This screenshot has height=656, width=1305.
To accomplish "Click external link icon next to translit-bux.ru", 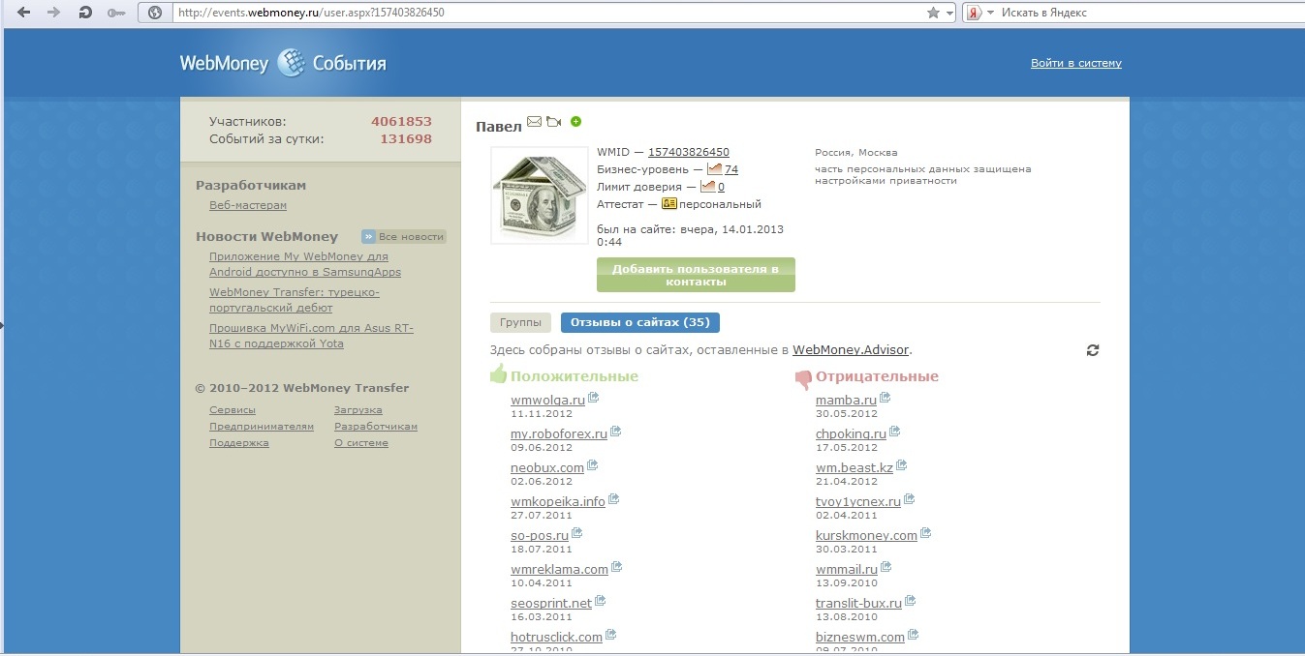I will 911,601.
